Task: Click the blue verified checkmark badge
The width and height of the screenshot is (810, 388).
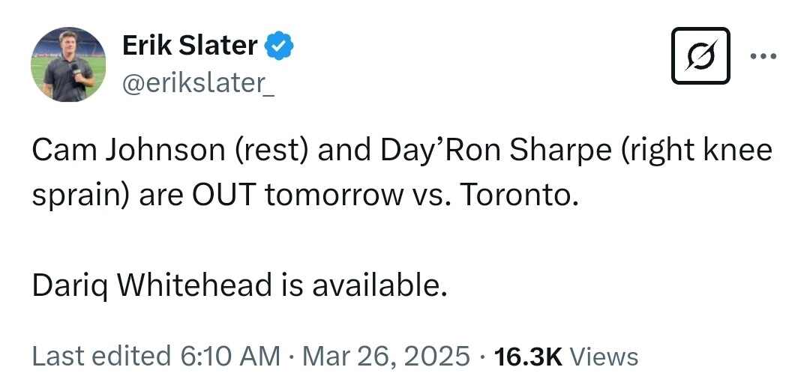Action: [280, 46]
